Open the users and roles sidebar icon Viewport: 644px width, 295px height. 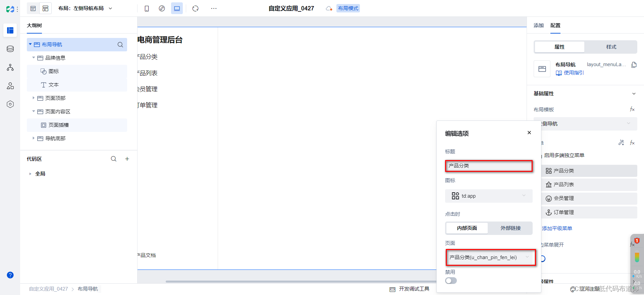10,86
